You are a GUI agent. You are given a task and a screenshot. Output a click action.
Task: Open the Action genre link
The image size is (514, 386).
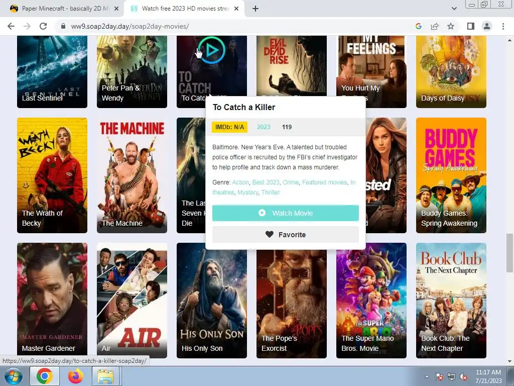240,182
